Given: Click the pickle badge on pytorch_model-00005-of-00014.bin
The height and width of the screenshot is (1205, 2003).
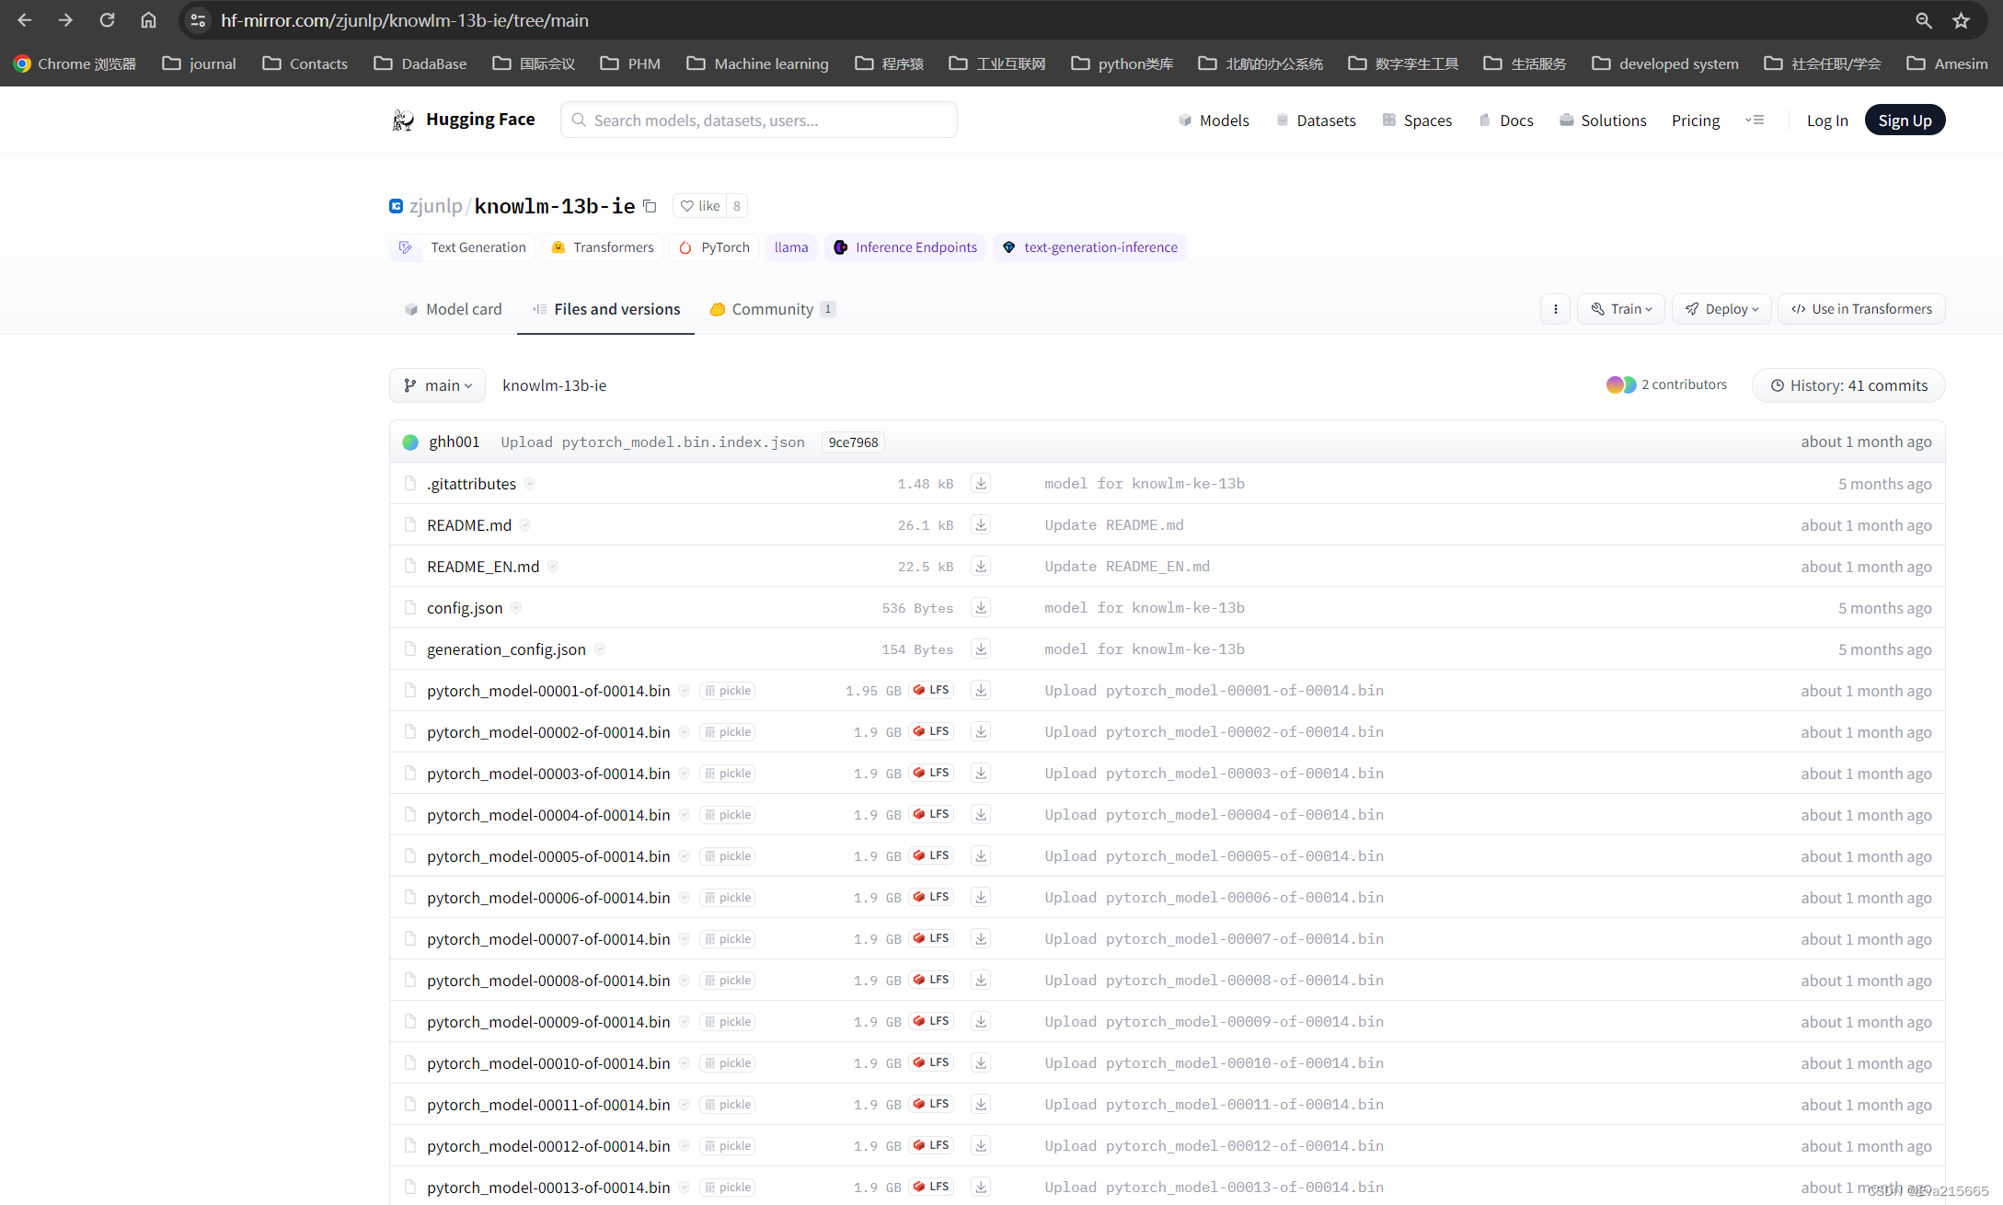Looking at the screenshot, I should 727,856.
